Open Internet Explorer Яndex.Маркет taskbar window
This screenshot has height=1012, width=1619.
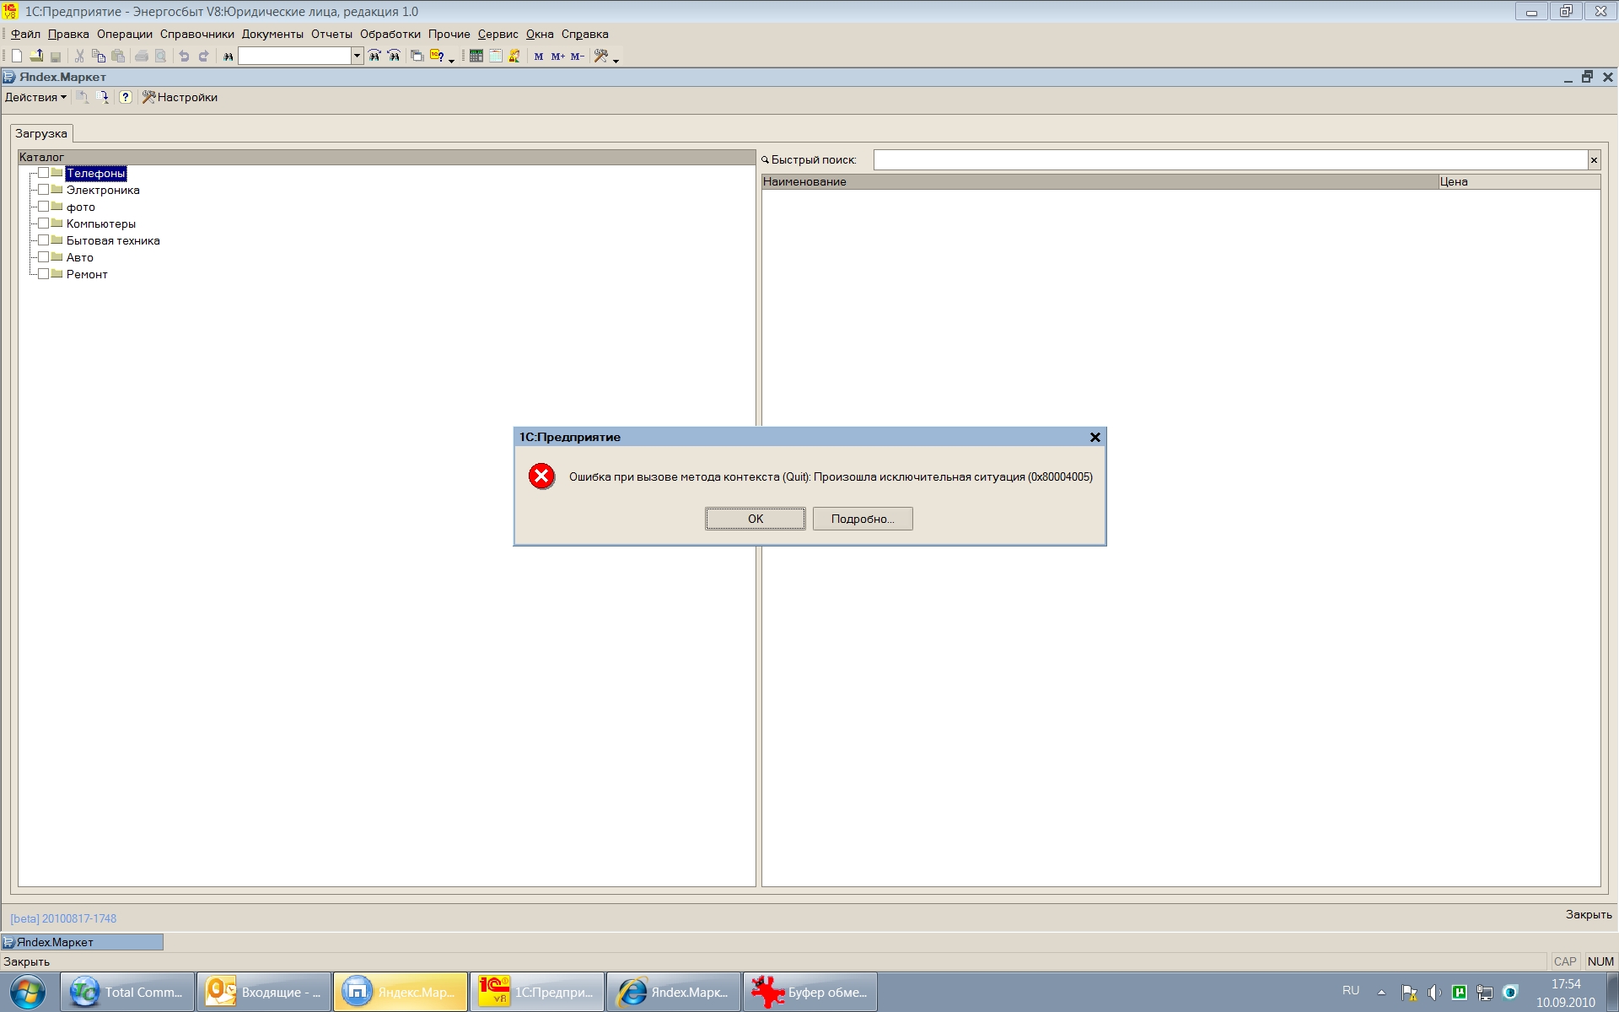point(674,993)
